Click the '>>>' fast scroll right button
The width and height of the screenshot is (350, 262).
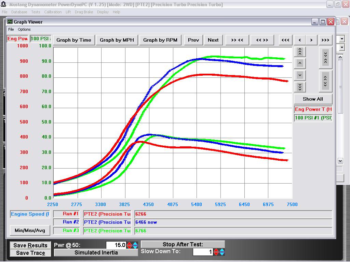click(x=325, y=40)
